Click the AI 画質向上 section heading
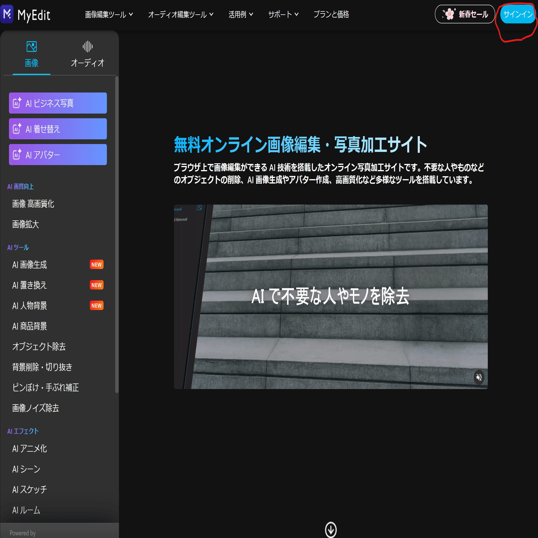 pyautogui.click(x=20, y=186)
